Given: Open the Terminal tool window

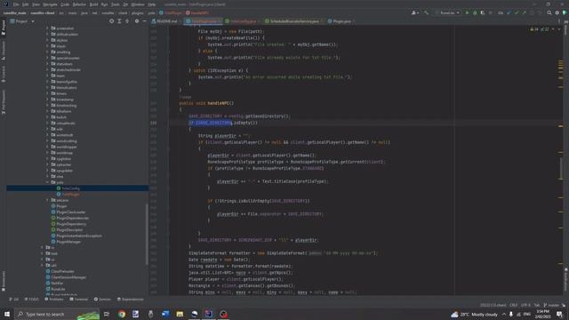Looking at the screenshot, I should (79, 300).
